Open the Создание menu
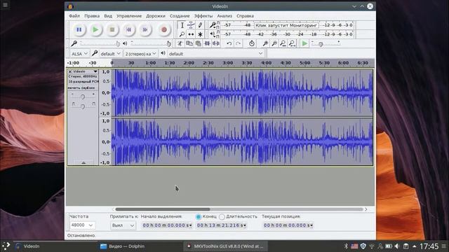This screenshot has width=449, height=252. 180,16
